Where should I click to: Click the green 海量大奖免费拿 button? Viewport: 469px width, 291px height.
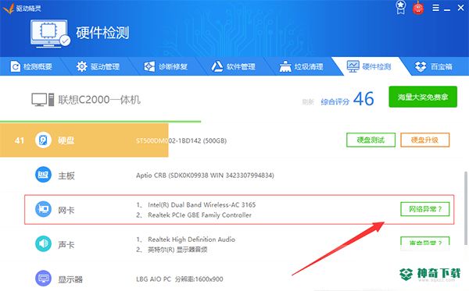click(x=423, y=97)
